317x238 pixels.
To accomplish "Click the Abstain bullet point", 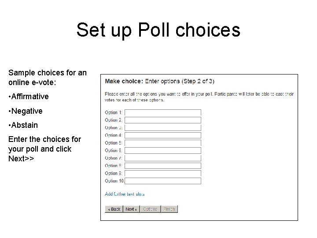I will [23, 125].
